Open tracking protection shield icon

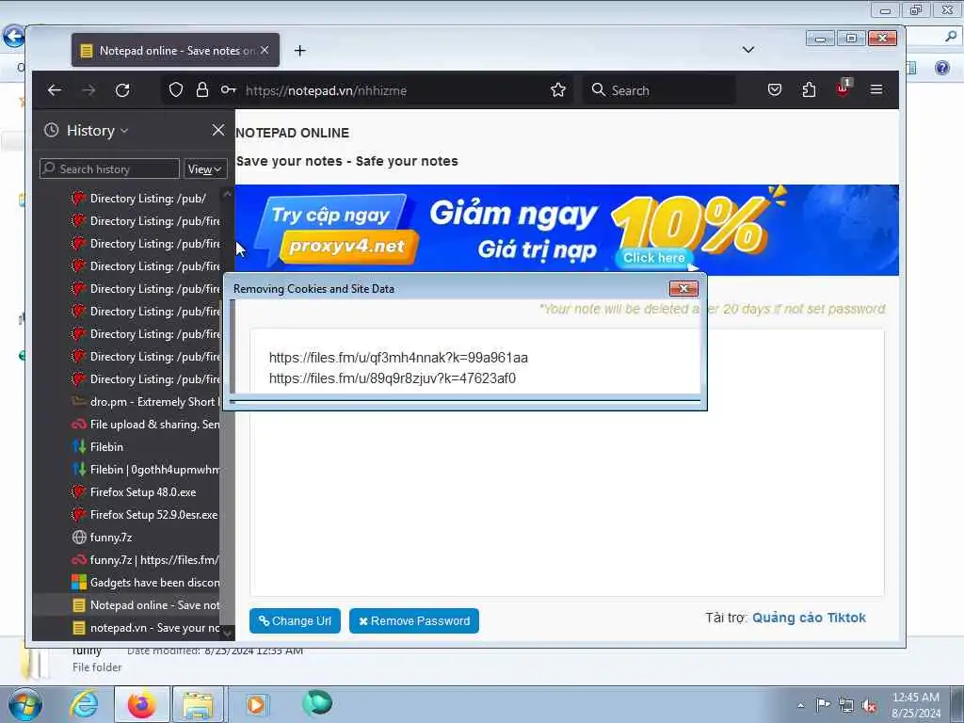(176, 90)
